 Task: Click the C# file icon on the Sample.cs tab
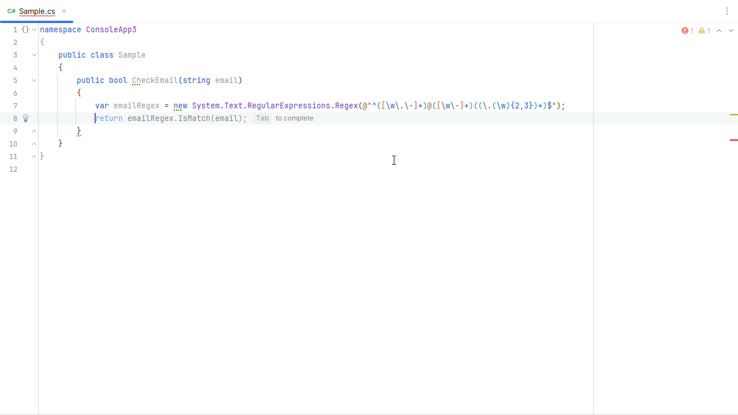pos(12,11)
